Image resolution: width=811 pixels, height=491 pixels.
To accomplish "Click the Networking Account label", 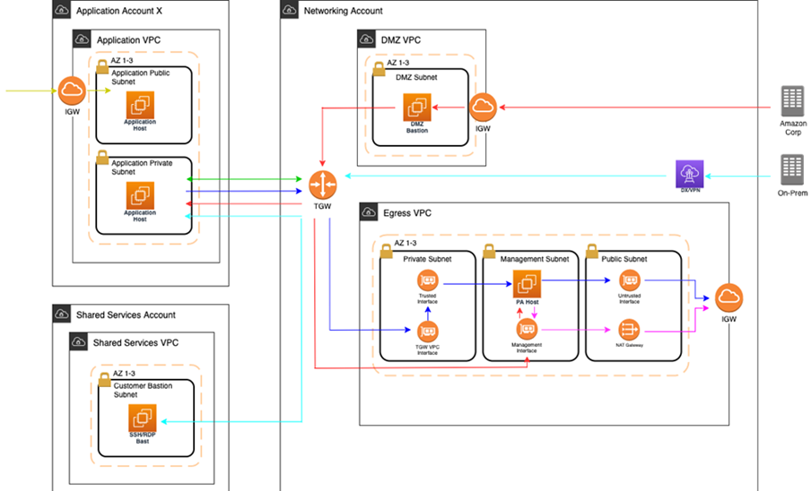I will click(x=343, y=11).
